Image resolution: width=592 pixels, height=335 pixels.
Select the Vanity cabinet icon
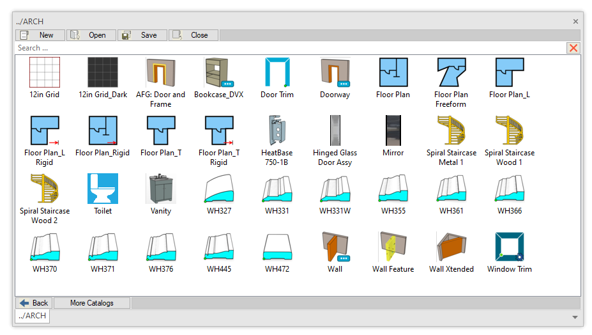161,189
